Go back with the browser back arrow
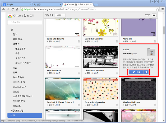 click(x=3, y=9)
